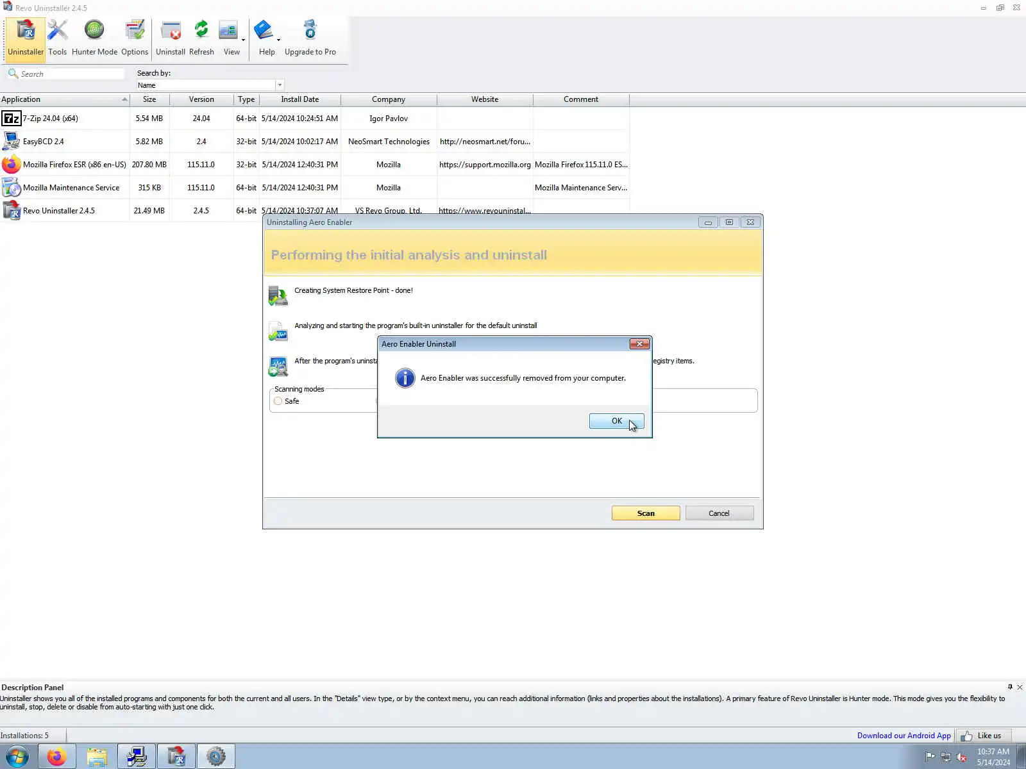Click the Upgrade to Pro icon
The width and height of the screenshot is (1026, 769).
tap(310, 38)
